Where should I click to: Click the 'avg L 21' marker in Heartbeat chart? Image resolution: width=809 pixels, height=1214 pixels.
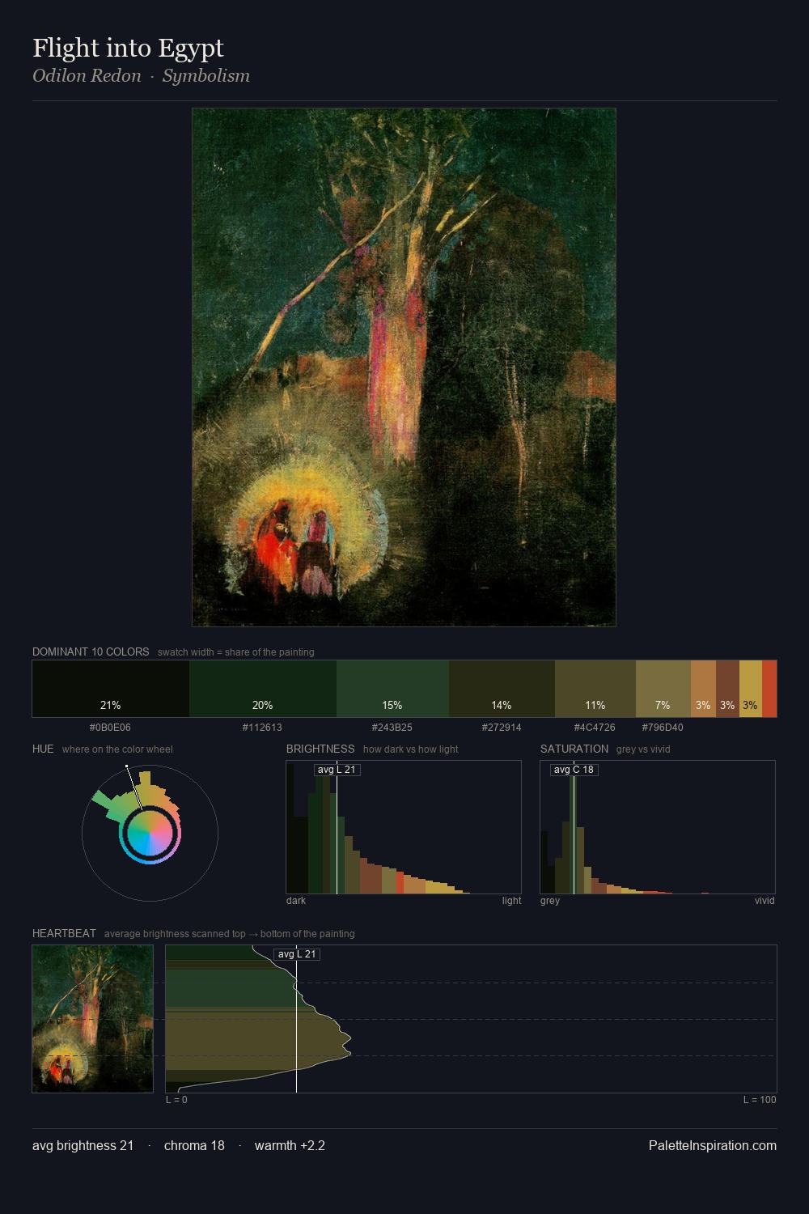click(297, 954)
